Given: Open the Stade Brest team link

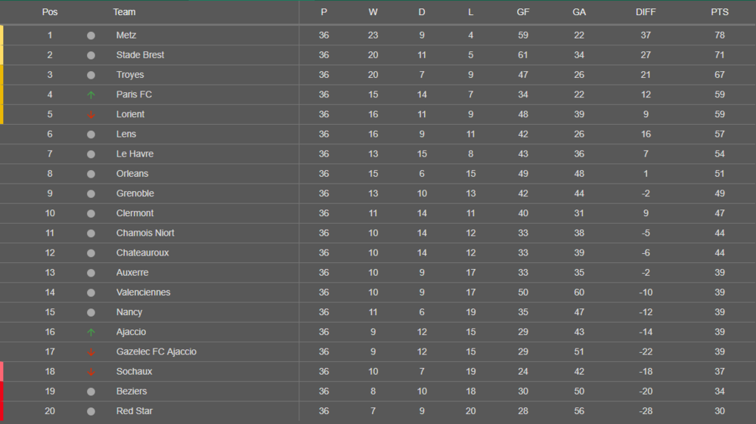Looking at the screenshot, I should [140, 55].
